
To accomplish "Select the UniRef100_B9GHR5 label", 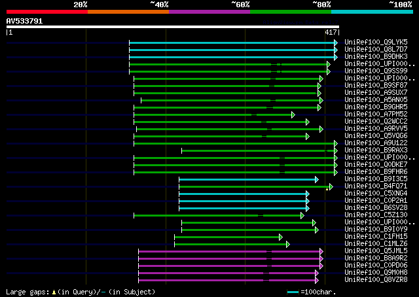I will 376,107.
